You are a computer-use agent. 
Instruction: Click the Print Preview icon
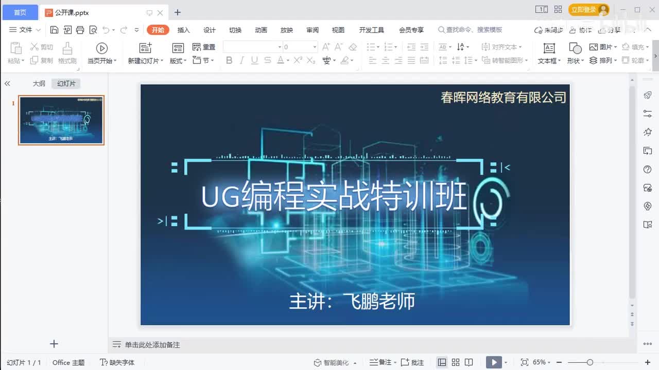[93, 30]
